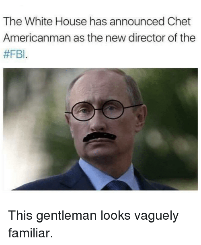Click the glasses temple arm near the ear
201x245 pixels.
point(133,106)
